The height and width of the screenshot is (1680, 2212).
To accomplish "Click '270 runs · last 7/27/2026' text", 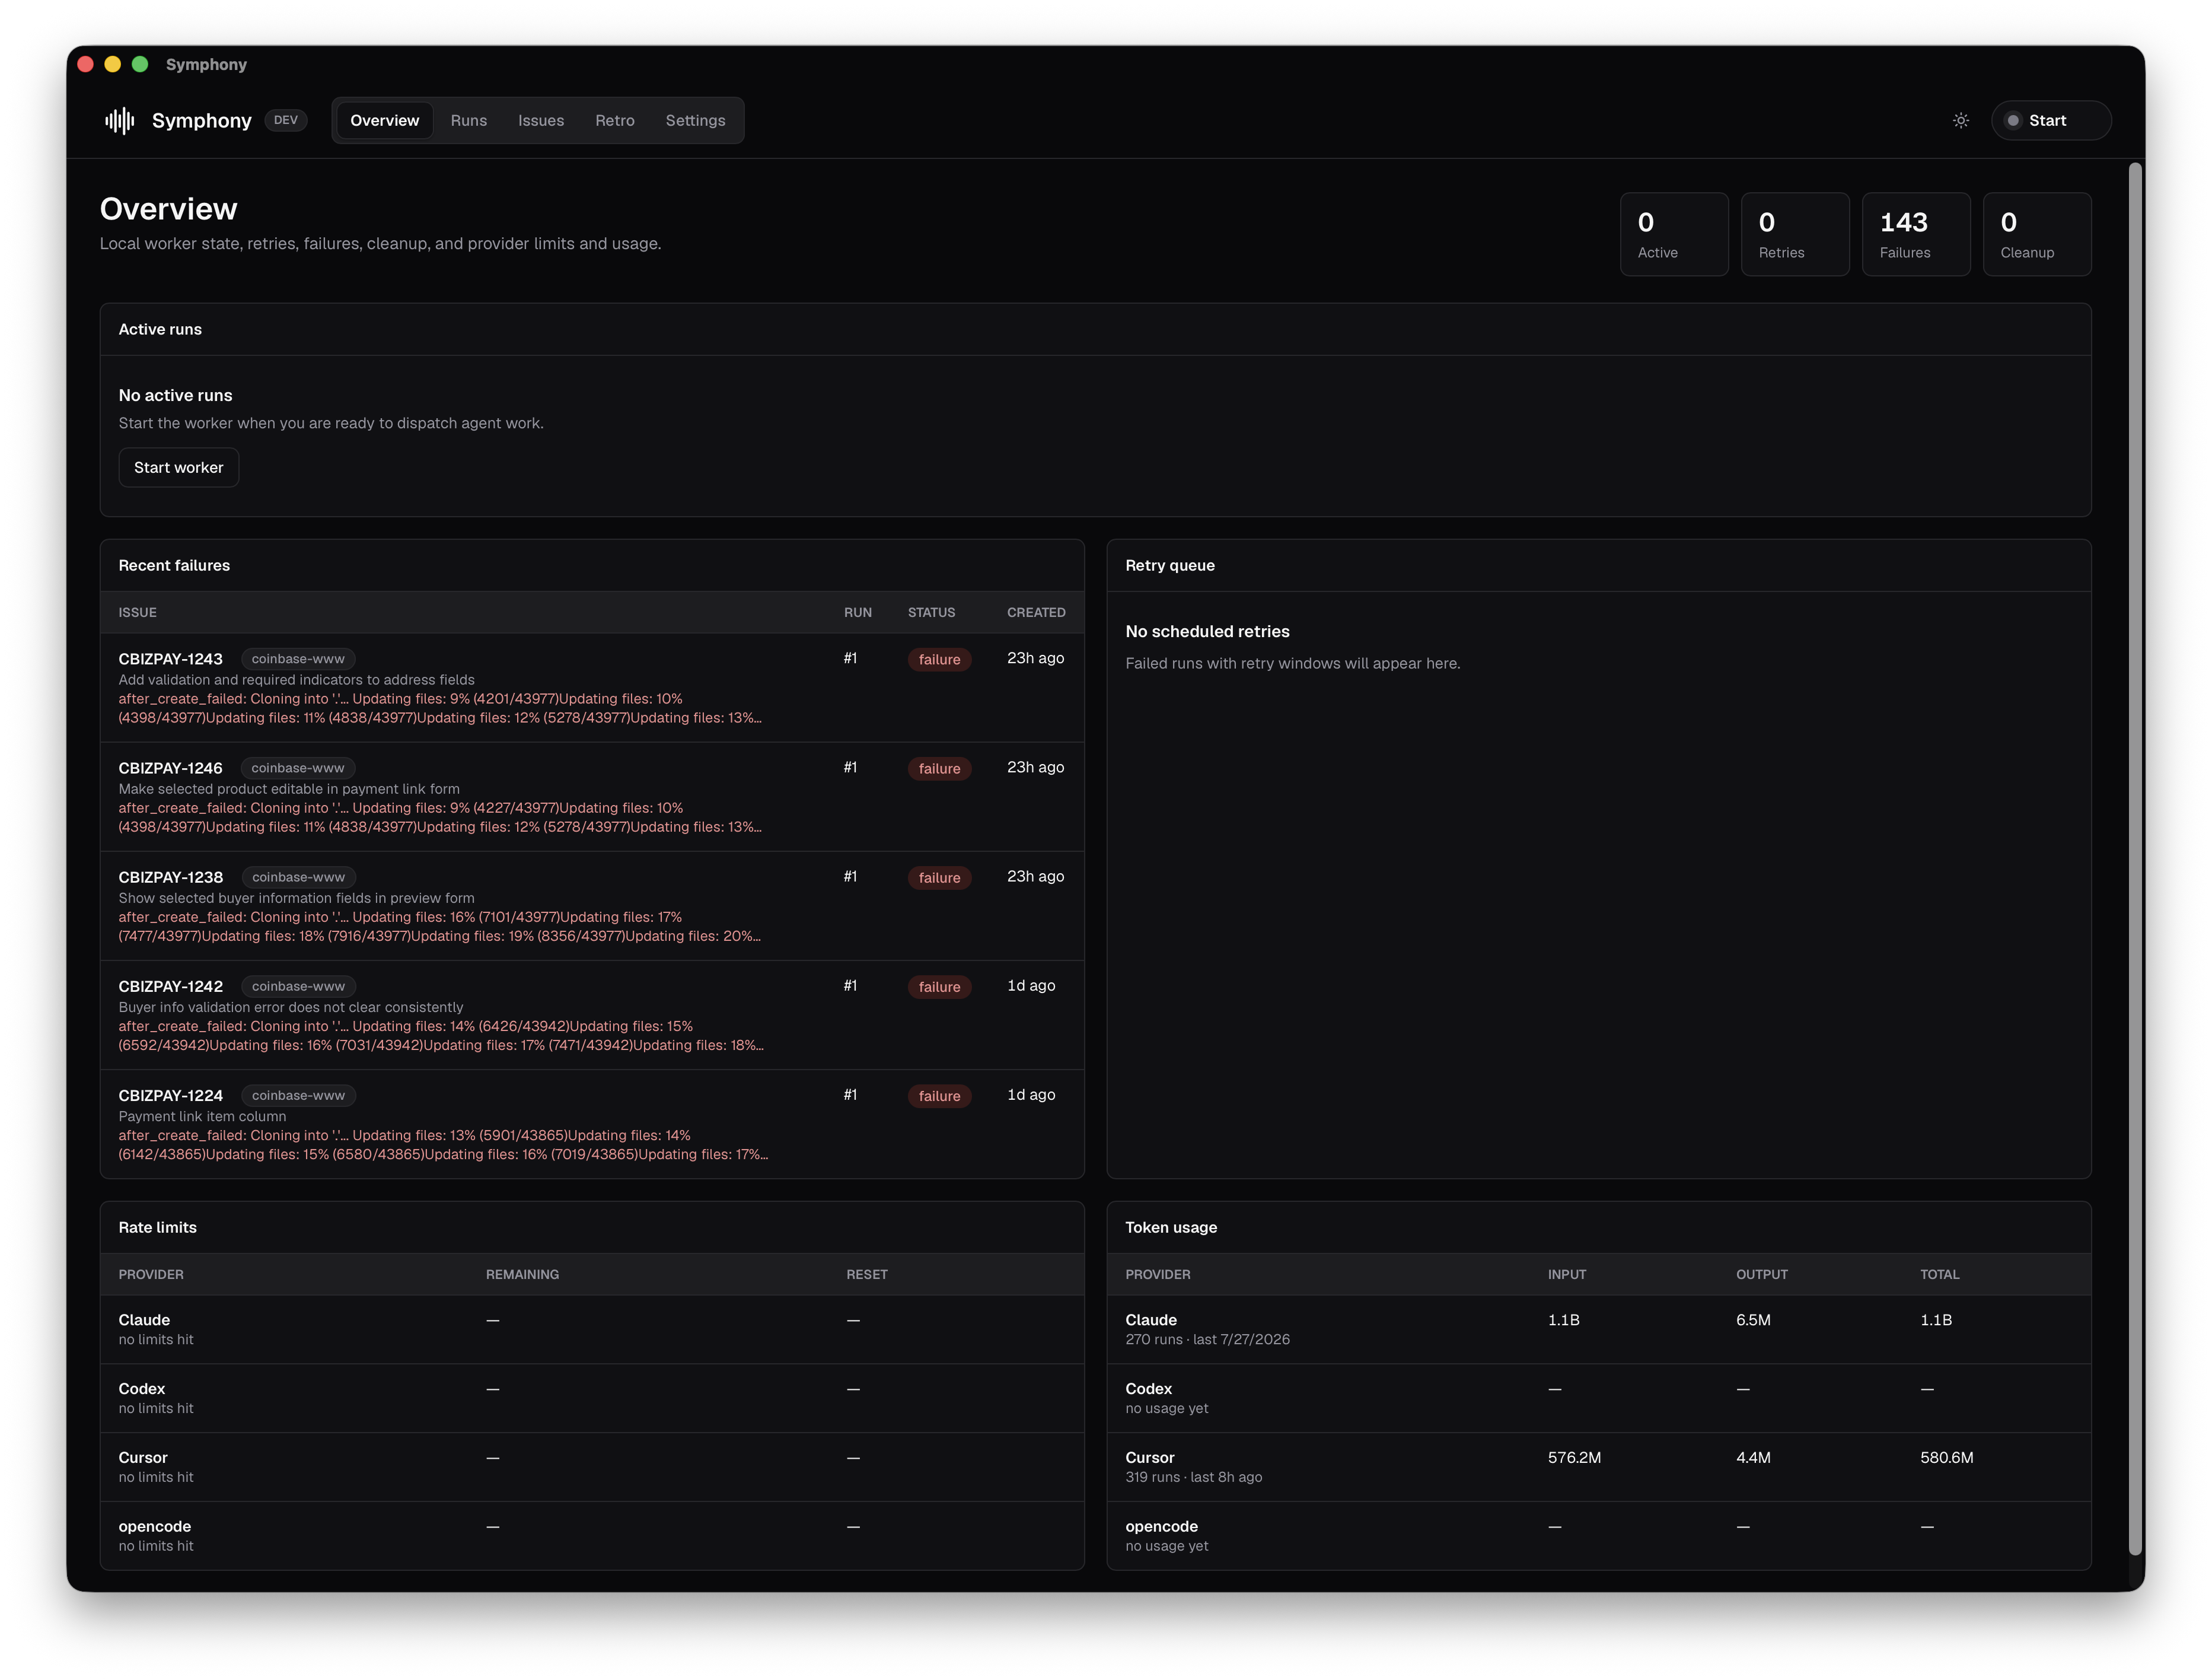I will tap(1207, 1339).
